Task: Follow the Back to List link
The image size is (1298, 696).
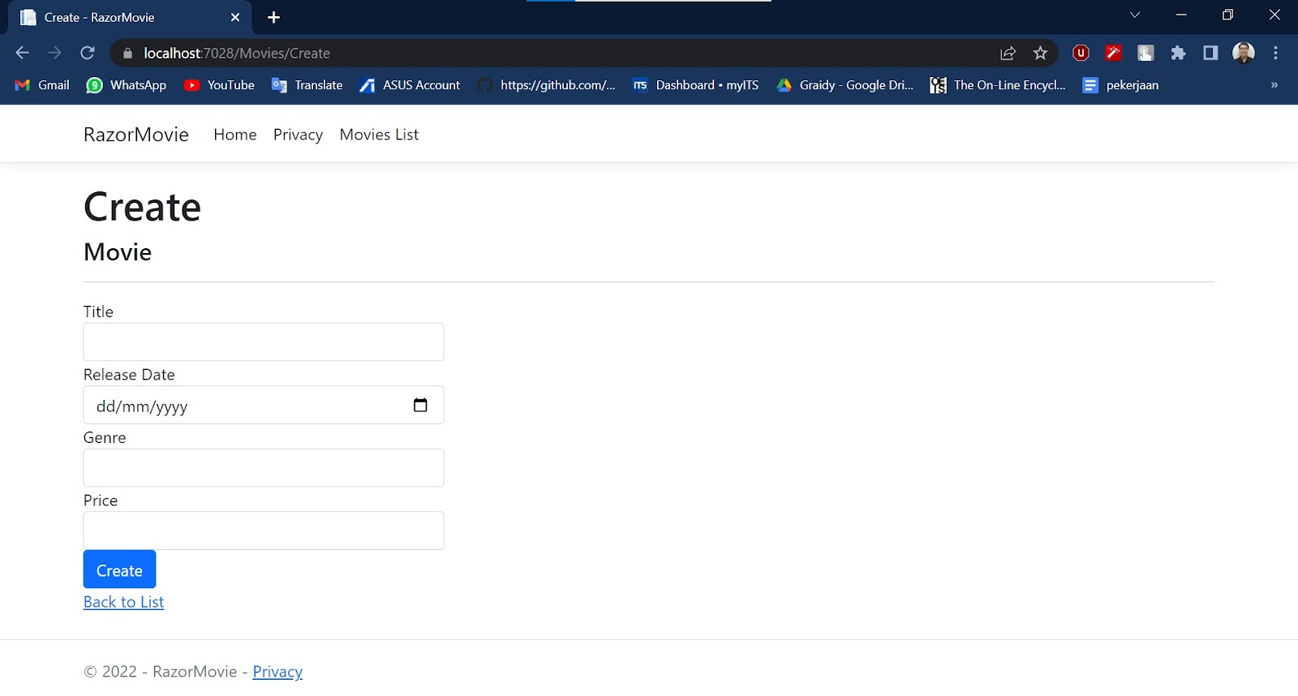Action: (123, 602)
